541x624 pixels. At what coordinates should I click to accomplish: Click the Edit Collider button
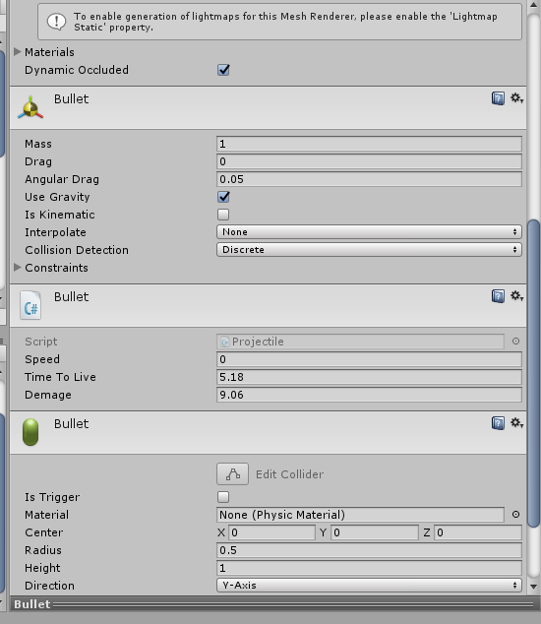(233, 474)
